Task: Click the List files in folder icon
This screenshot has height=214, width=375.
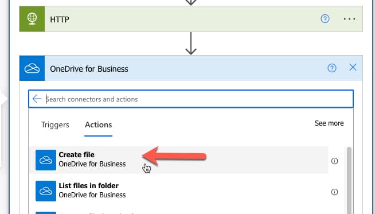Action: (46, 191)
